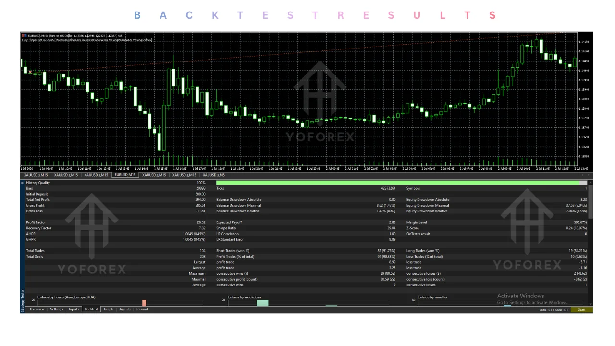The image size is (615, 346).
Task: Click the Expected Payoff label
Action: click(x=229, y=222)
